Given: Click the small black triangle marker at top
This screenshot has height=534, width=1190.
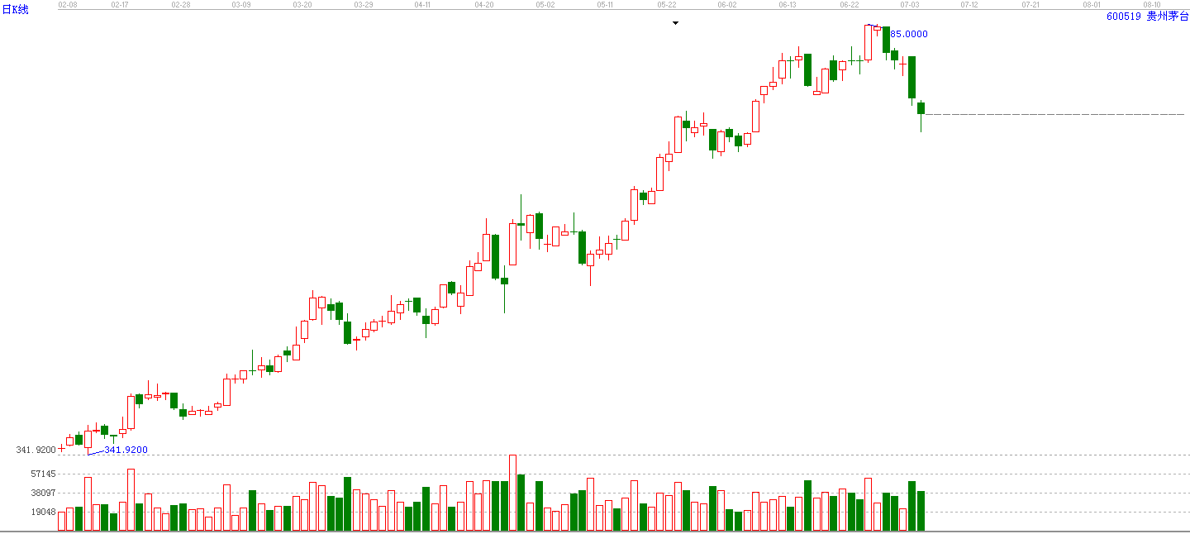Looking at the screenshot, I should [675, 23].
